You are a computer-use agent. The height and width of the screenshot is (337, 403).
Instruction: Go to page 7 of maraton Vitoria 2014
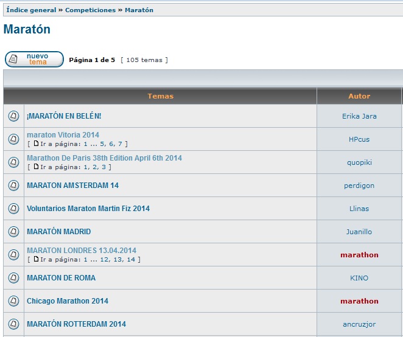pos(120,144)
